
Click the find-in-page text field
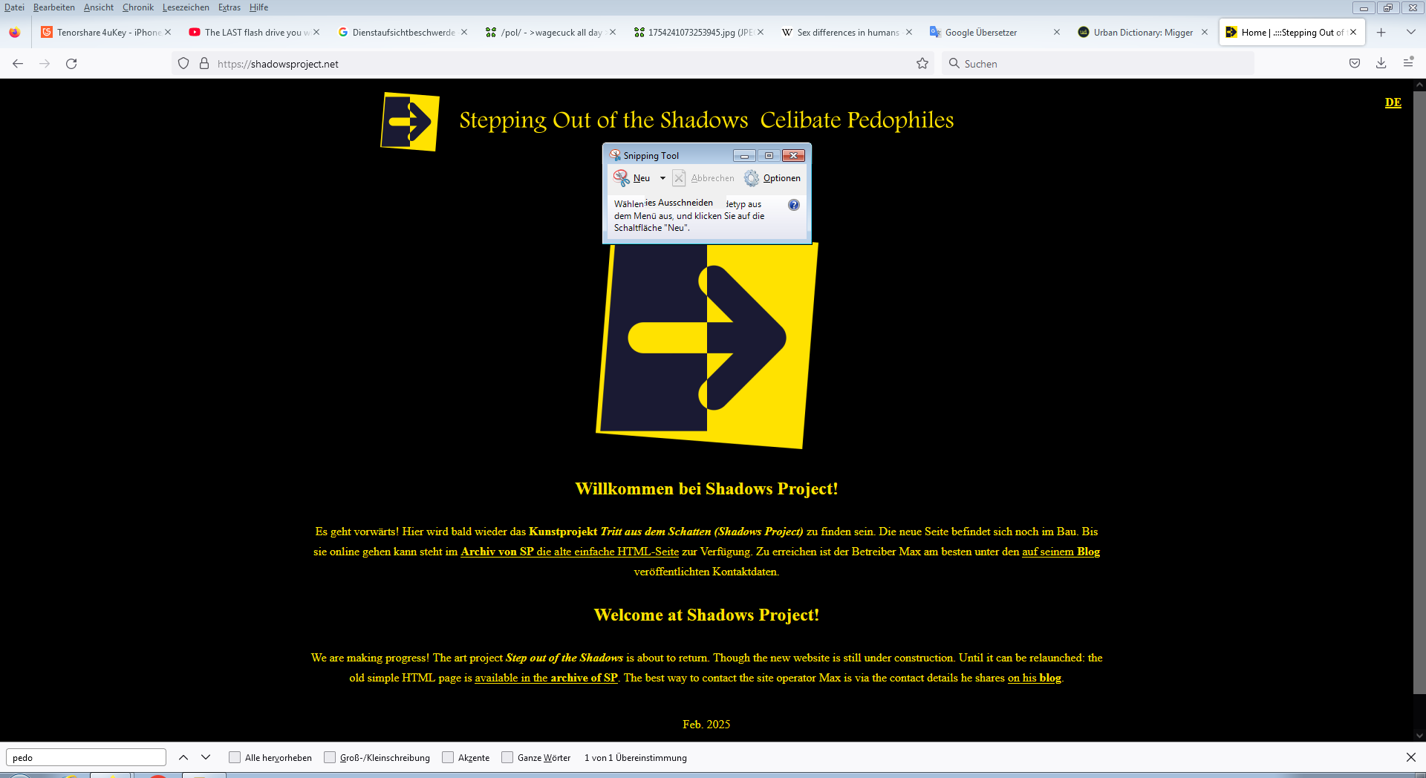(x=86, y=757)
